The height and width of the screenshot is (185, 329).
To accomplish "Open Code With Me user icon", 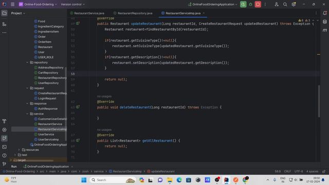I will click(277, 4).
